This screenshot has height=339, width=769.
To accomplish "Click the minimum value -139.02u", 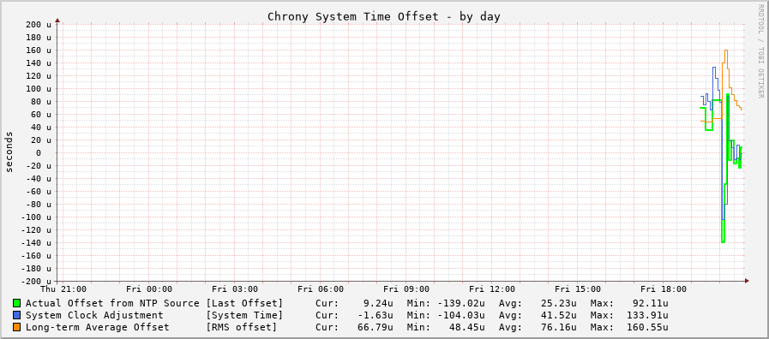I will coord(460,303).
